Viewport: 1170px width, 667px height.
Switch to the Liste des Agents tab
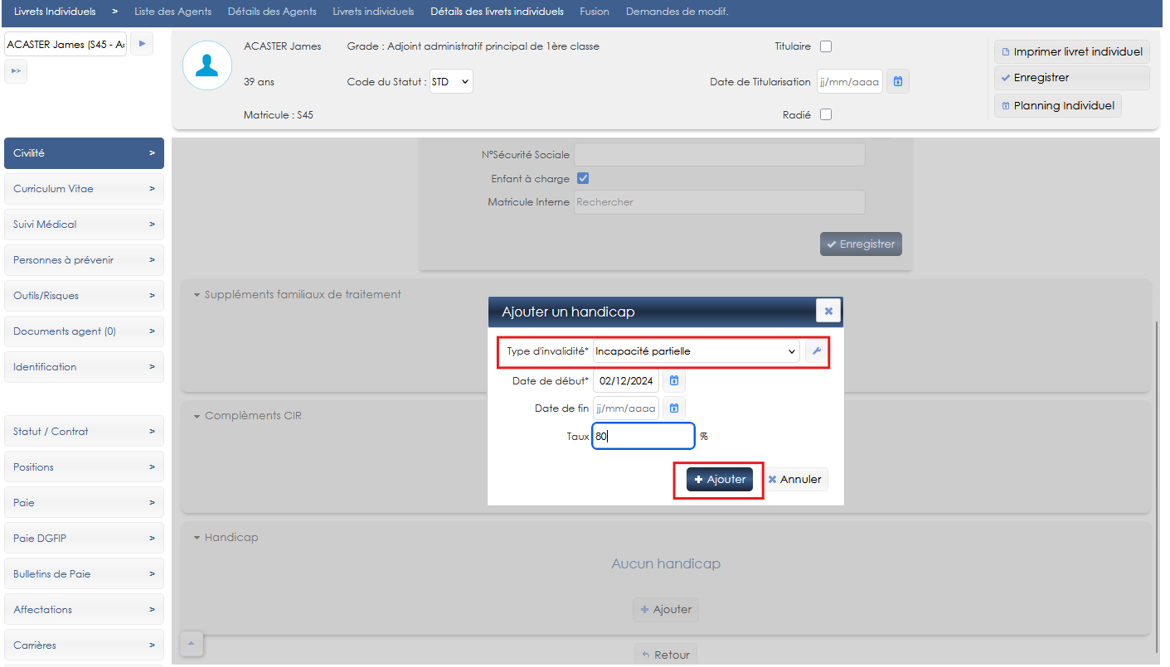point(172,12)
